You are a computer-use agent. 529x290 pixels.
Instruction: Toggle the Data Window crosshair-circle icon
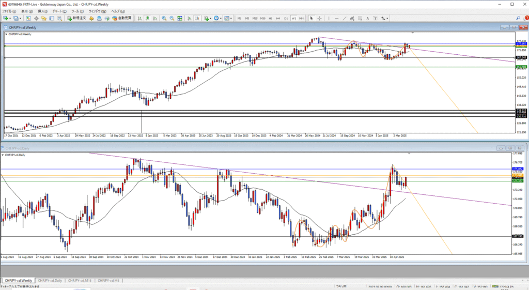pyautogui.click(x=36, y=18)
